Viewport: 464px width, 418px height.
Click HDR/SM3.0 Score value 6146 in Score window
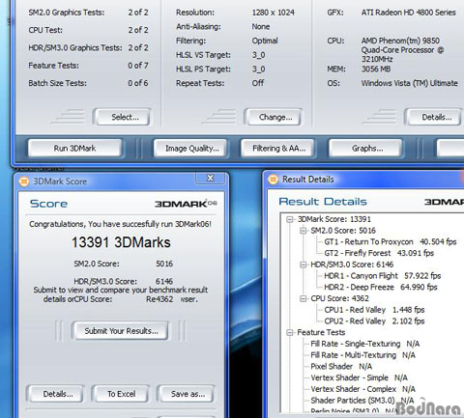[x=164, y=281]
